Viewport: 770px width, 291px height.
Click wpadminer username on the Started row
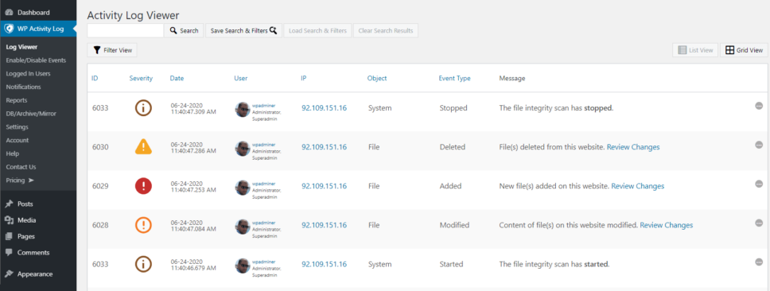tap(264, 262)
